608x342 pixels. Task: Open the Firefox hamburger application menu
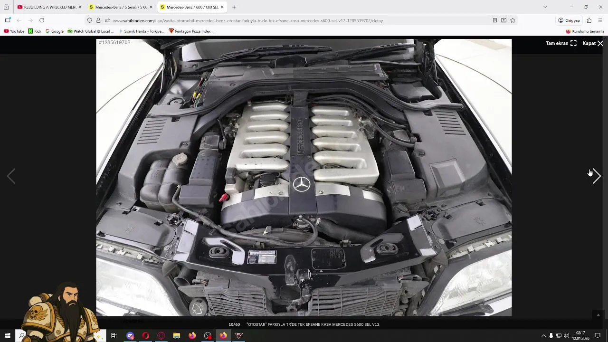click(x=600, y=20)
